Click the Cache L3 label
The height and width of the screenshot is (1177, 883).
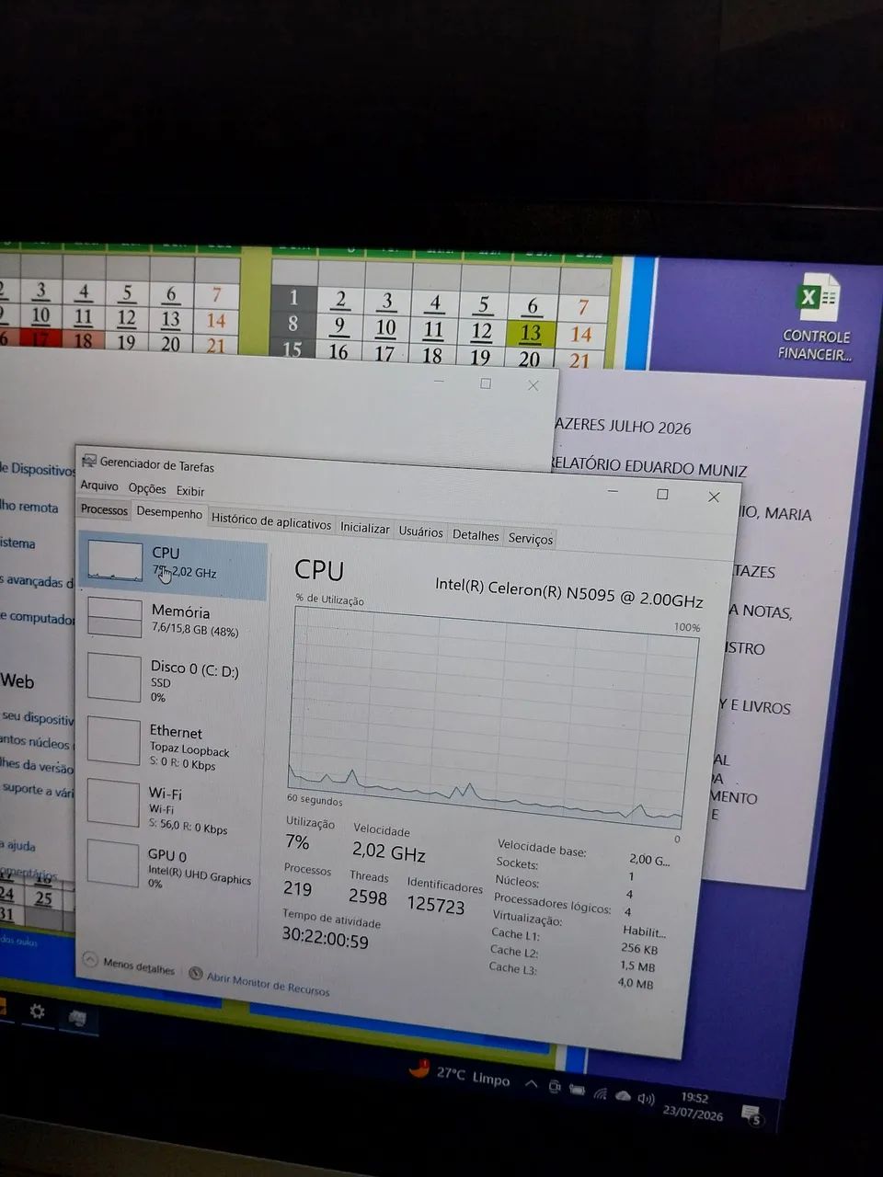pos(512,967)
